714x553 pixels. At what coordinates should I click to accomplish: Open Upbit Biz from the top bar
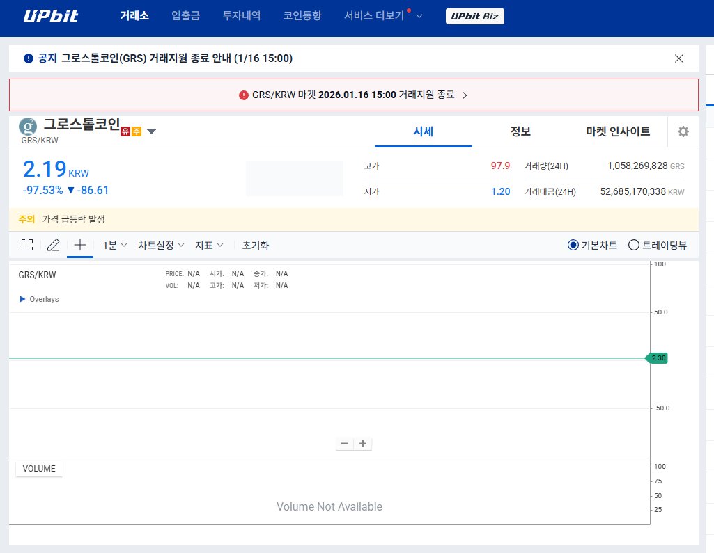point(474,15)
